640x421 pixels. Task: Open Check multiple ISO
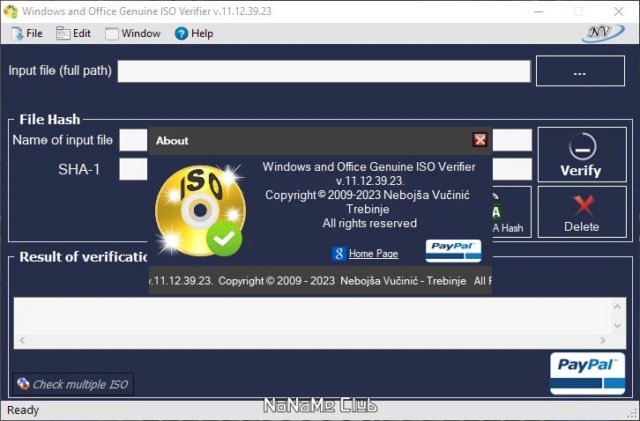[72, 384]
